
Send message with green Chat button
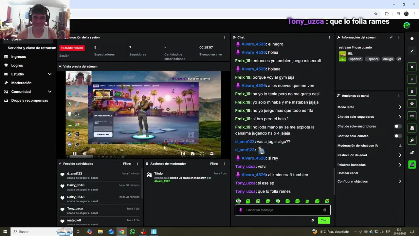324,220
